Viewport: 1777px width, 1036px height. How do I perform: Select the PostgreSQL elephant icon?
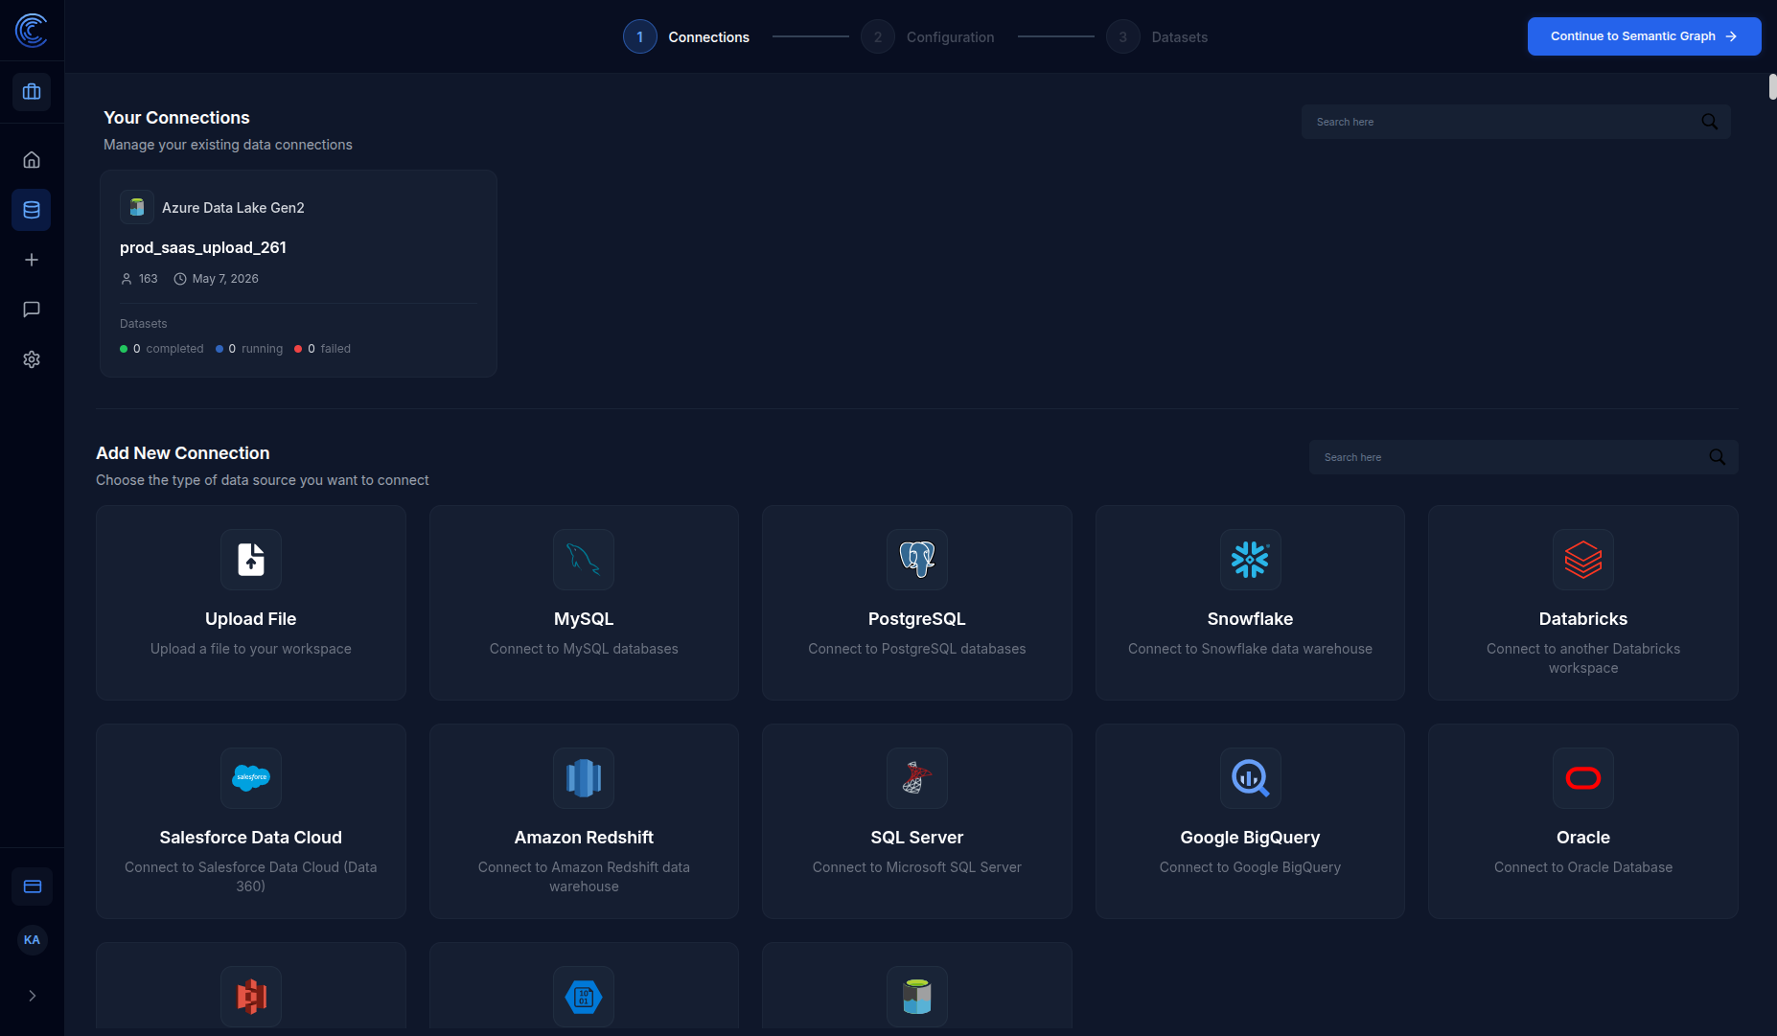pos(917,560)
